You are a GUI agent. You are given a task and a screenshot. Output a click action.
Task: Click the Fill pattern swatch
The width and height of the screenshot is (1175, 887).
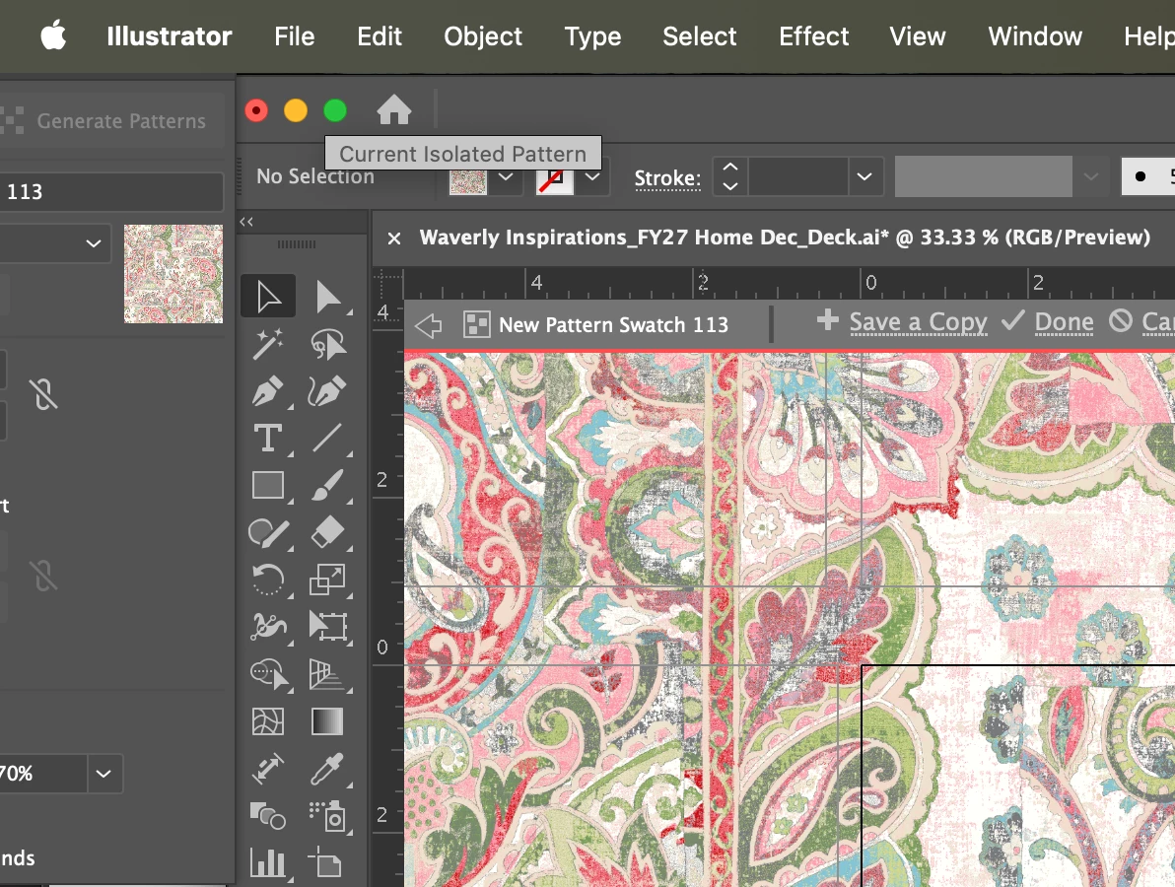pos(468,182)
